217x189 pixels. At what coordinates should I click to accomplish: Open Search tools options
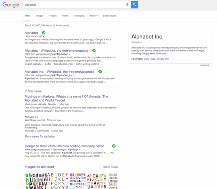click(109, 16)
